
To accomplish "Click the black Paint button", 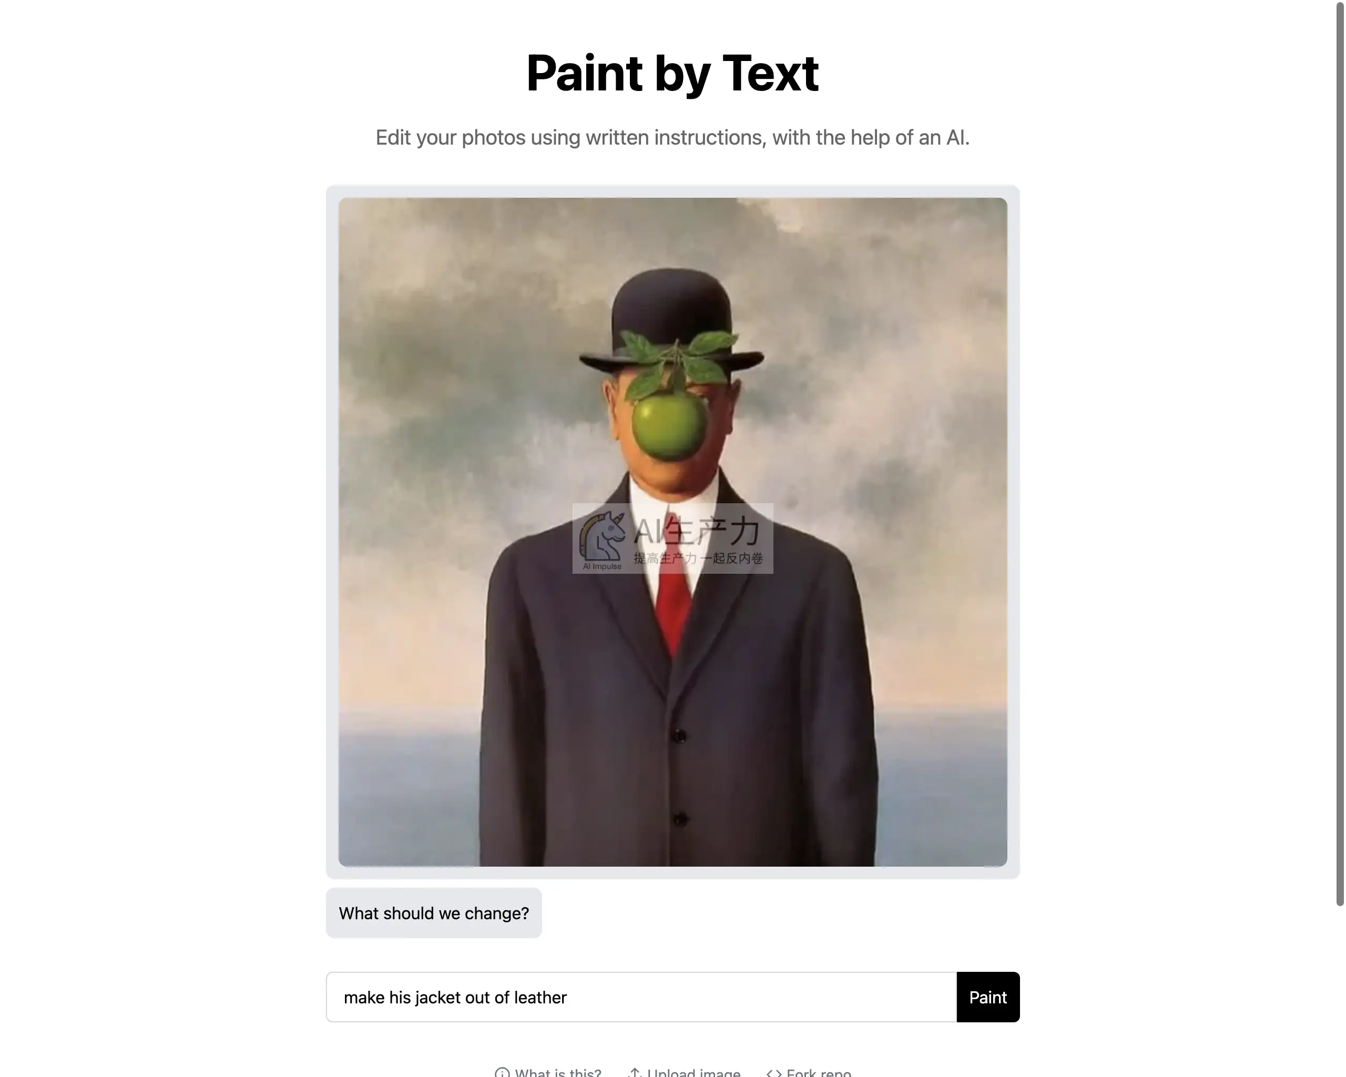I will (987, 997).
